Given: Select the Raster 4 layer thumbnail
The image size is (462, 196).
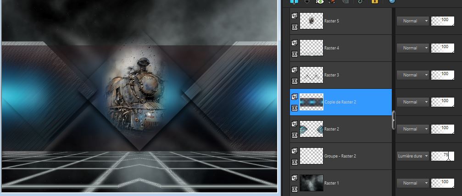Looking at the screenshot, I should click(312, 48).
